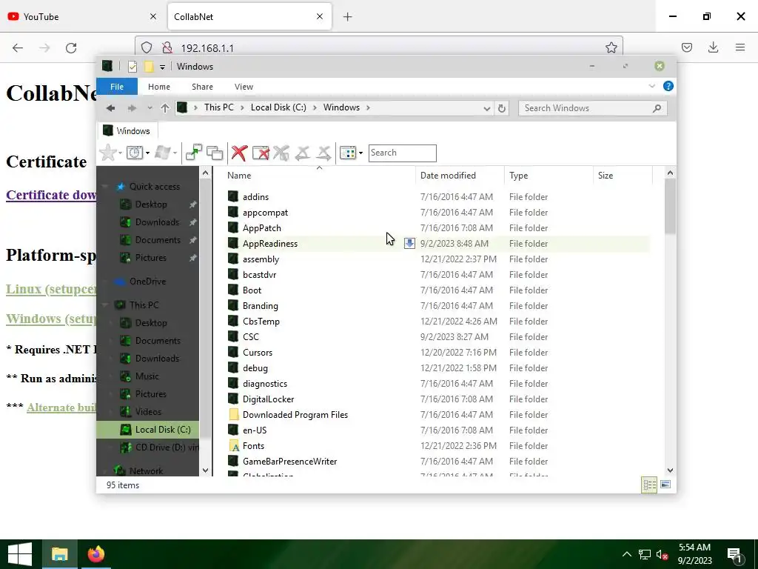Expand the ribbon chevron
Screen dimensions: 758x569
[x=651, y=86]
